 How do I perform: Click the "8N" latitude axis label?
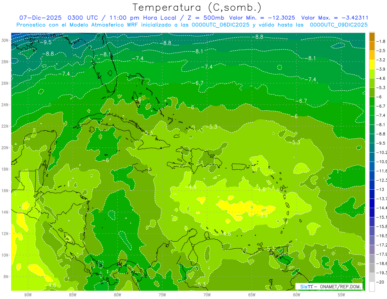[6, 276]
